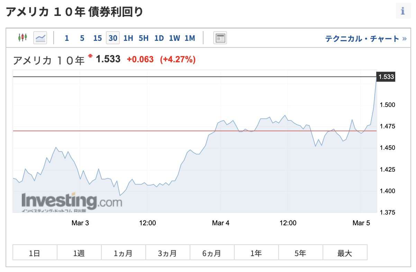Click the info icon beside title
The width and height of the screenshot is (416, 272).
click(x=403, y=11)
